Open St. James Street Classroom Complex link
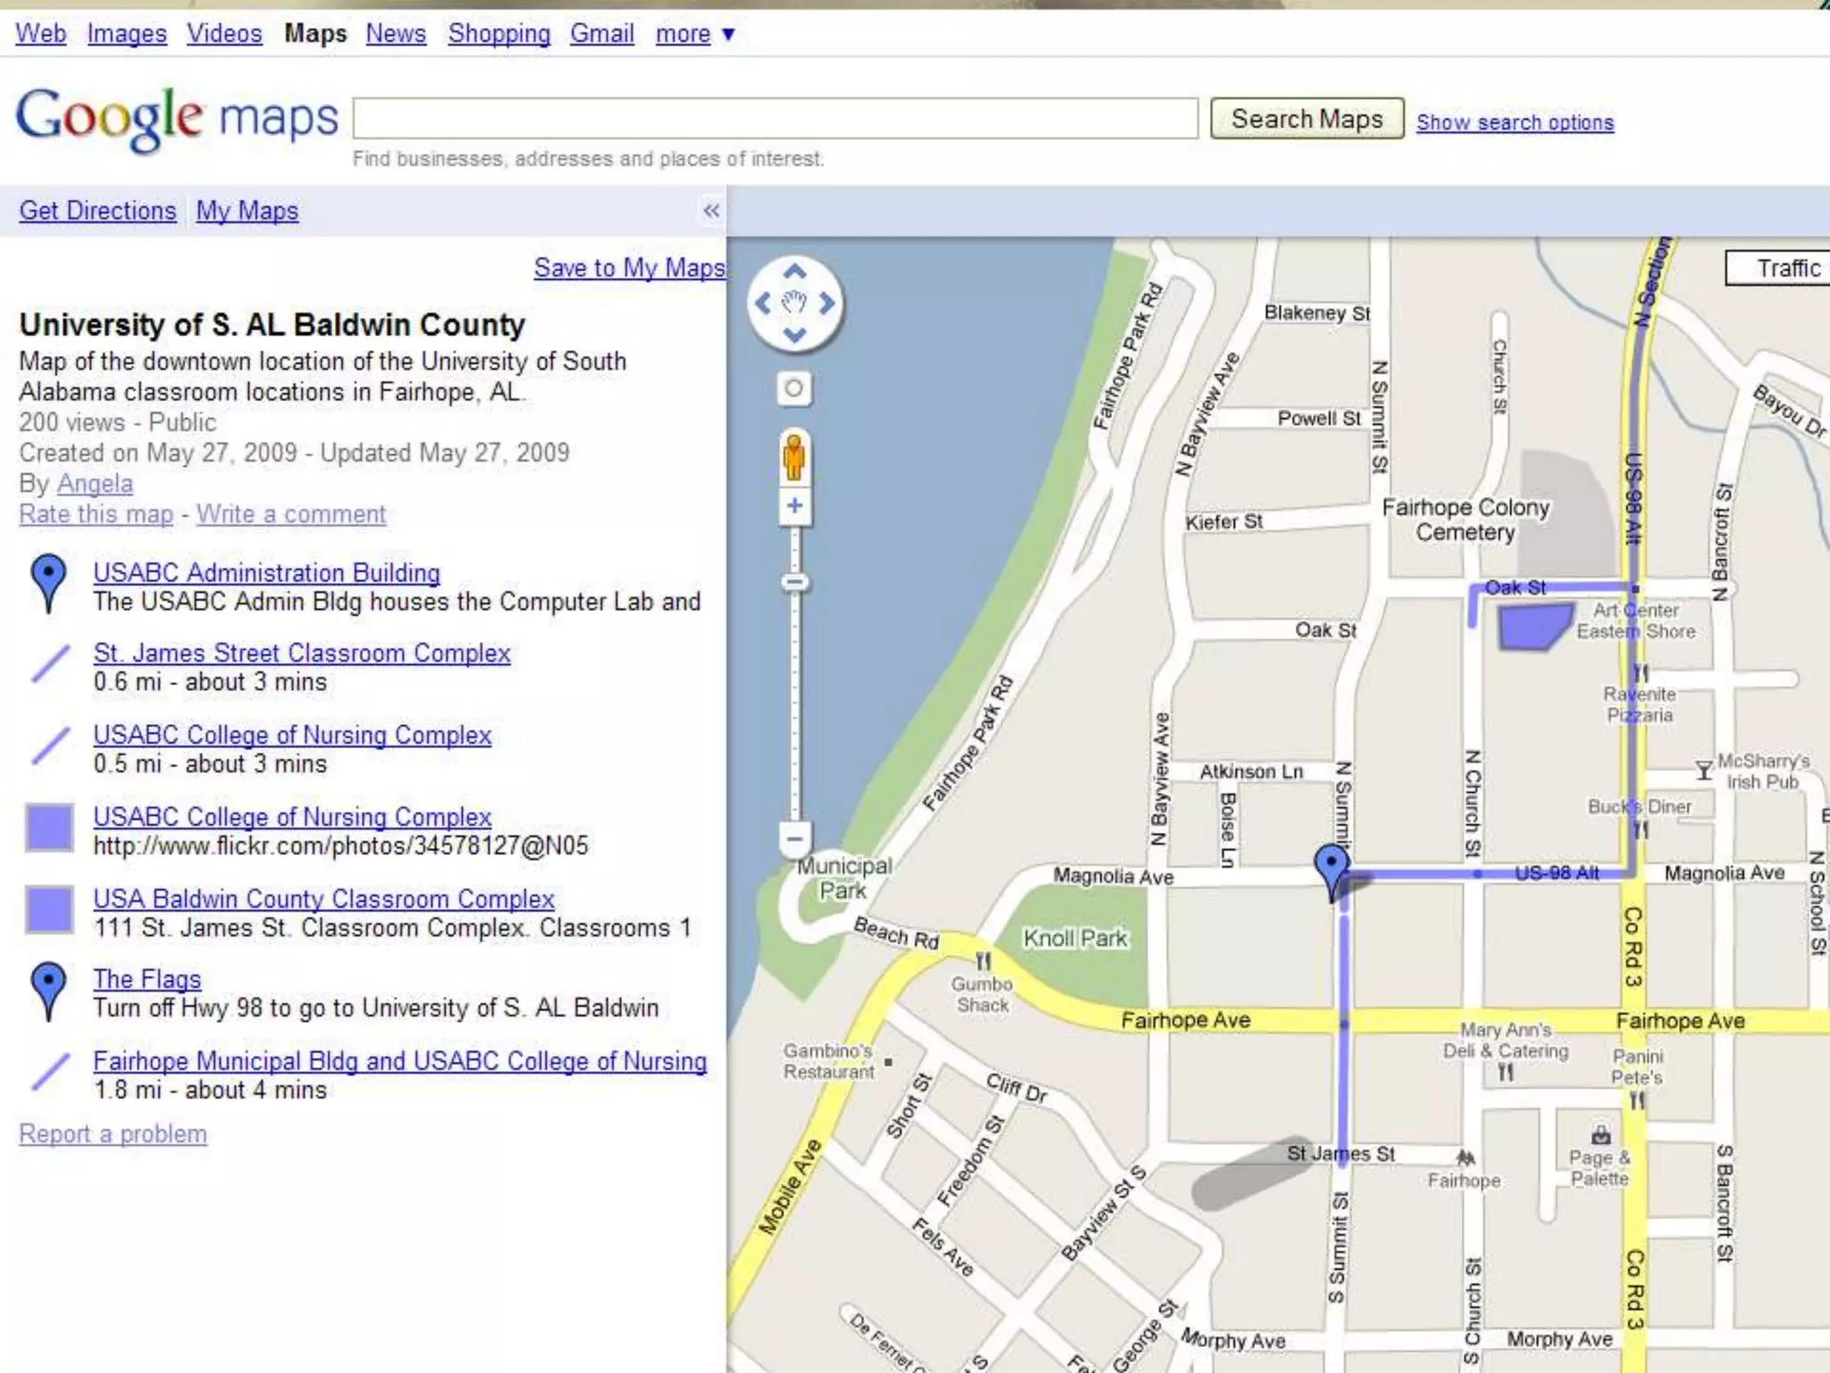1830x1373 pixels. [x=302, y=653]
